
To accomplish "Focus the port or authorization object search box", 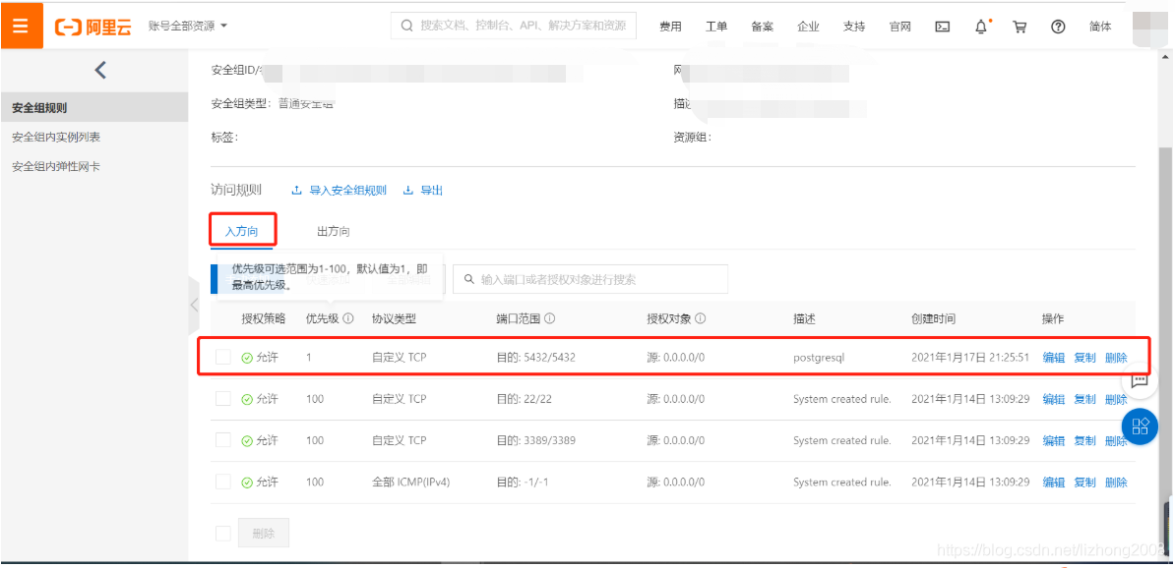I will (x=589, y=279).
